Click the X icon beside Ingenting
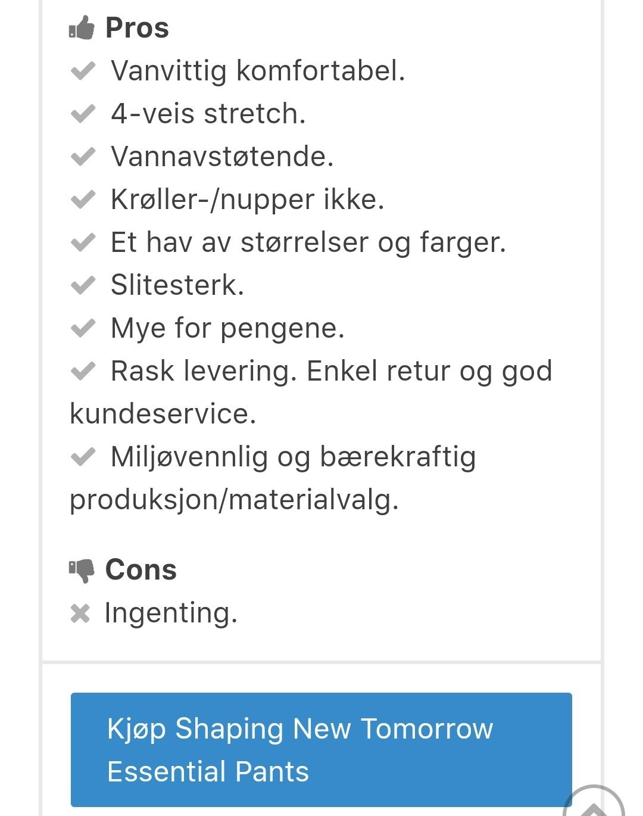 (80, 613)
